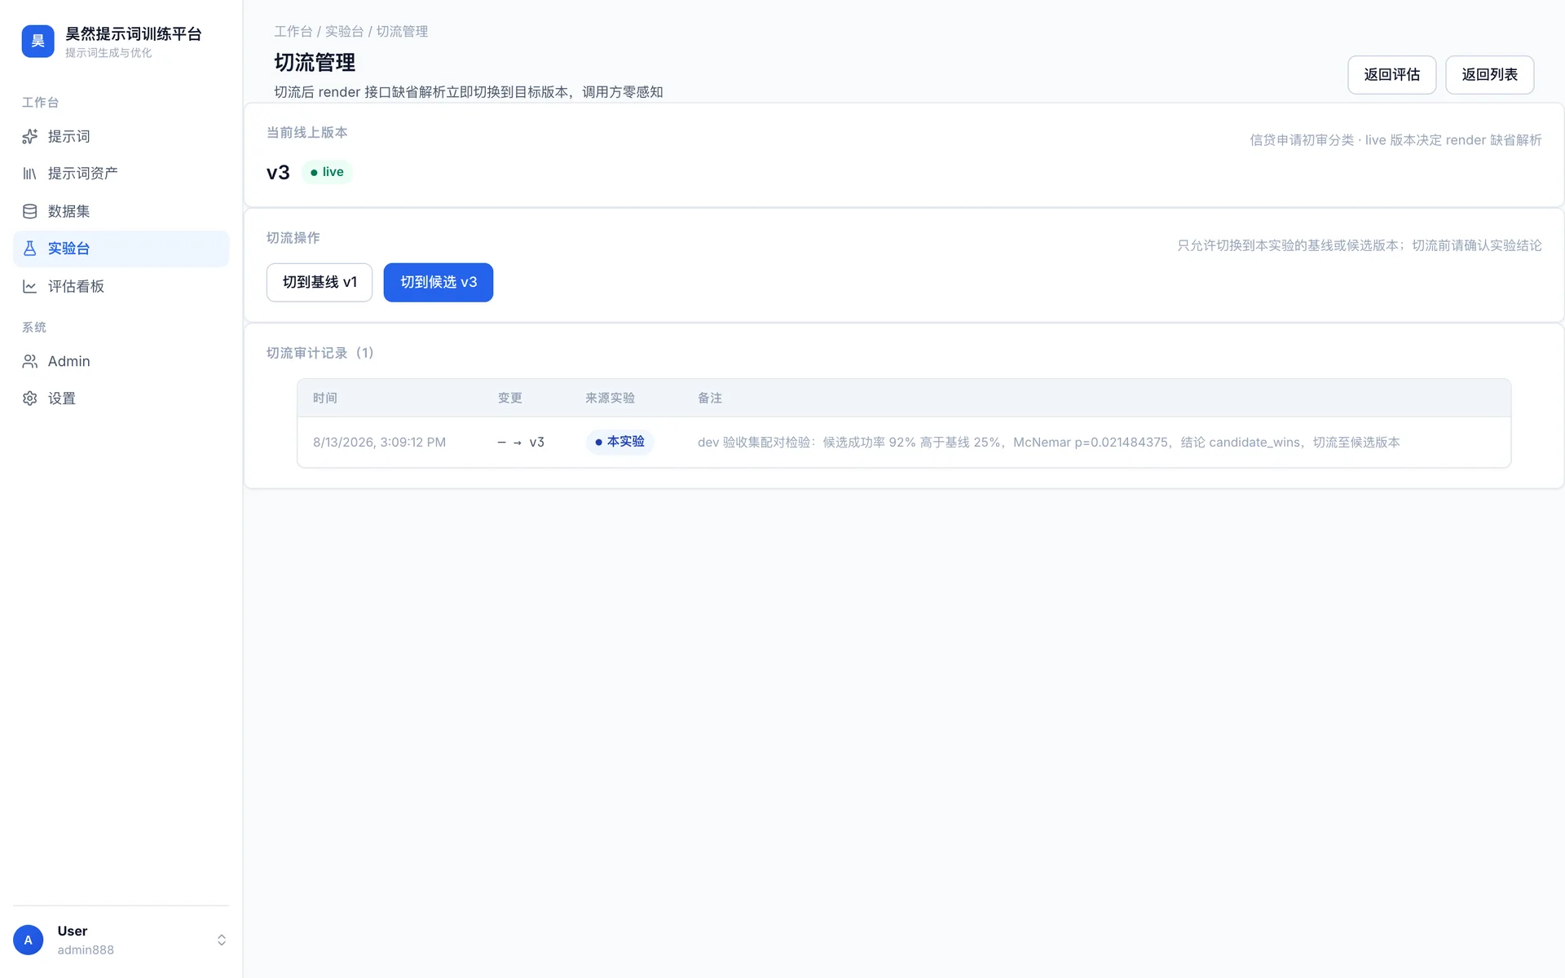Select 实验台 in the sidebar
The width and height of the screenshot is (1565, 978).
(121, 249)
